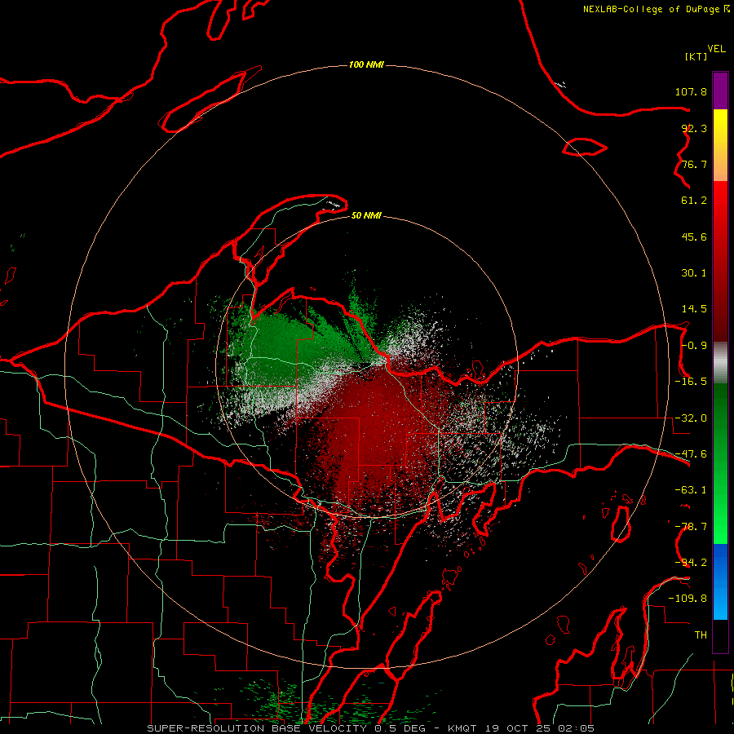
Task: Click the -78.7 velocity scale value
Action: [691, 527]
